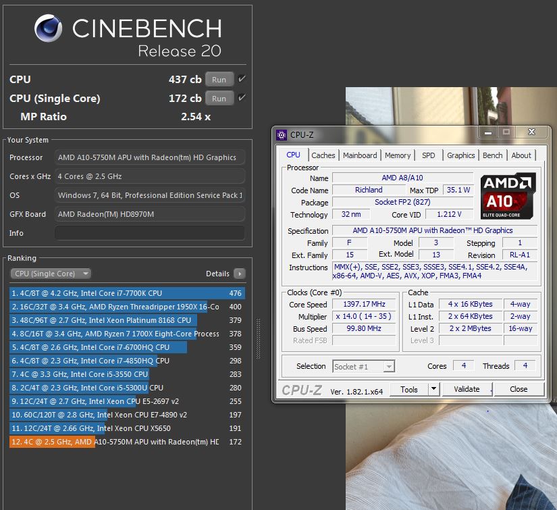Select ranking row Ryzen Threadripper 1950X

[x=127, y=307]
